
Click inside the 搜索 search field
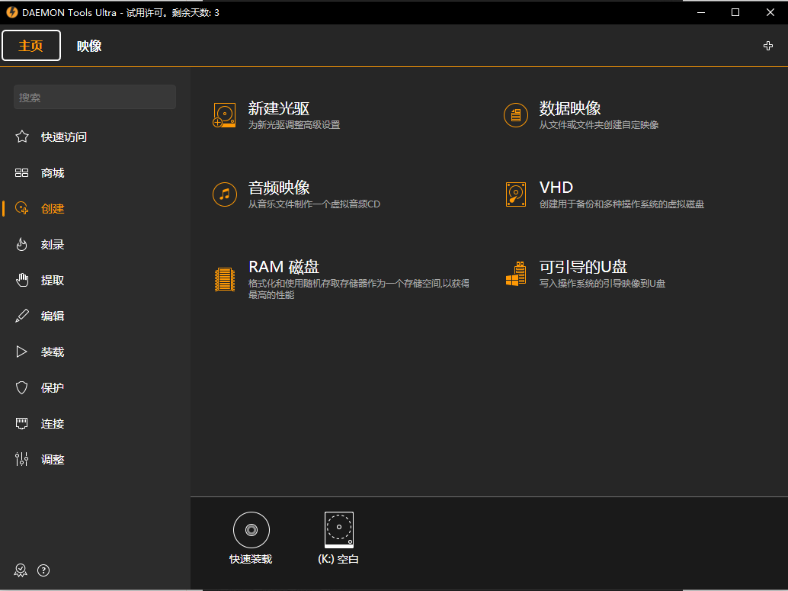(94, 97)
